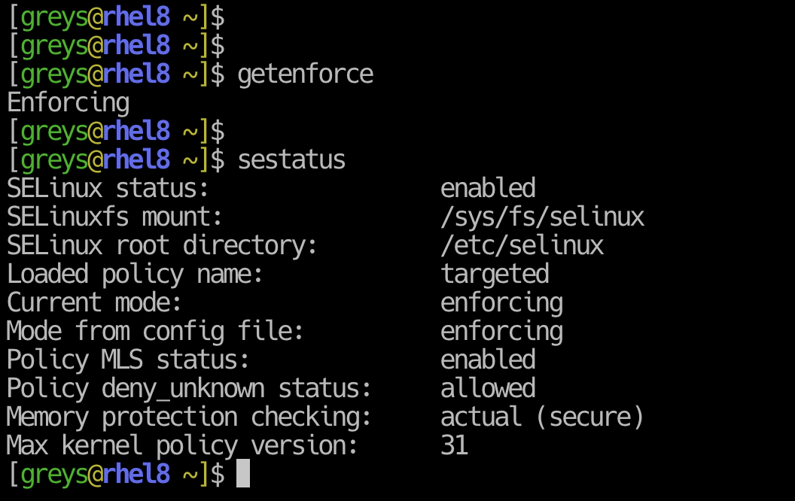
Task: Click the Enforcing output line
Action: 69,103
